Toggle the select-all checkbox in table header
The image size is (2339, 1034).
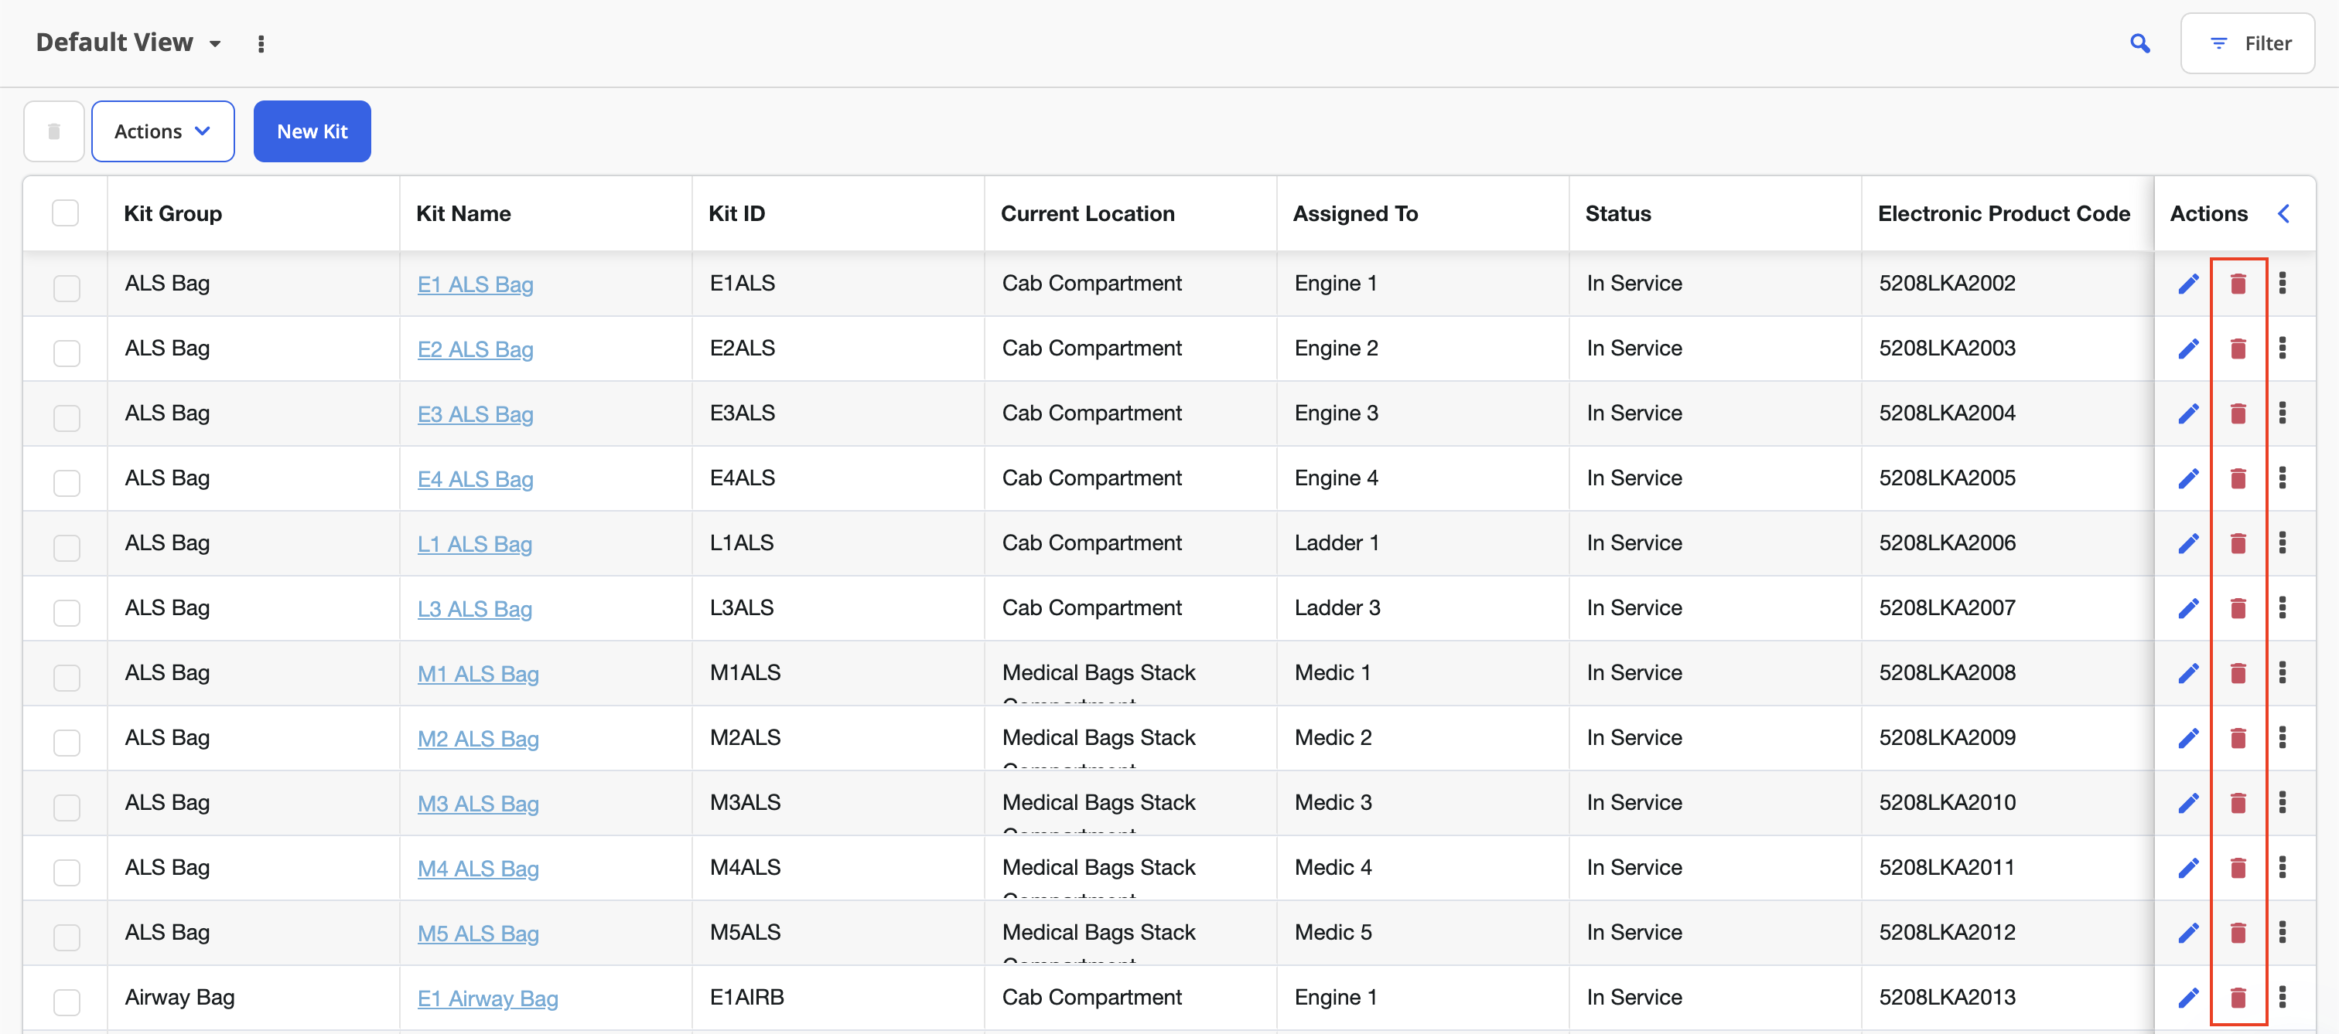[x=66, y=213]
